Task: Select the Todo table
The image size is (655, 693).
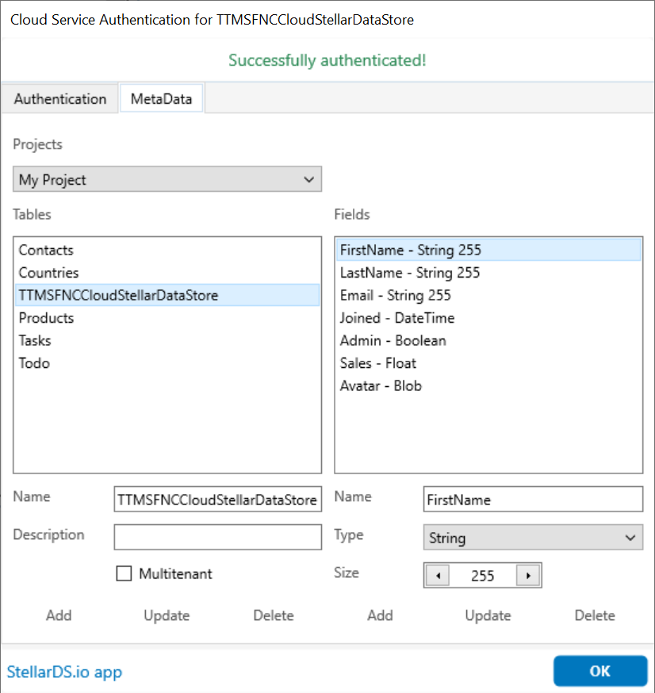Action: pos(167,363)
